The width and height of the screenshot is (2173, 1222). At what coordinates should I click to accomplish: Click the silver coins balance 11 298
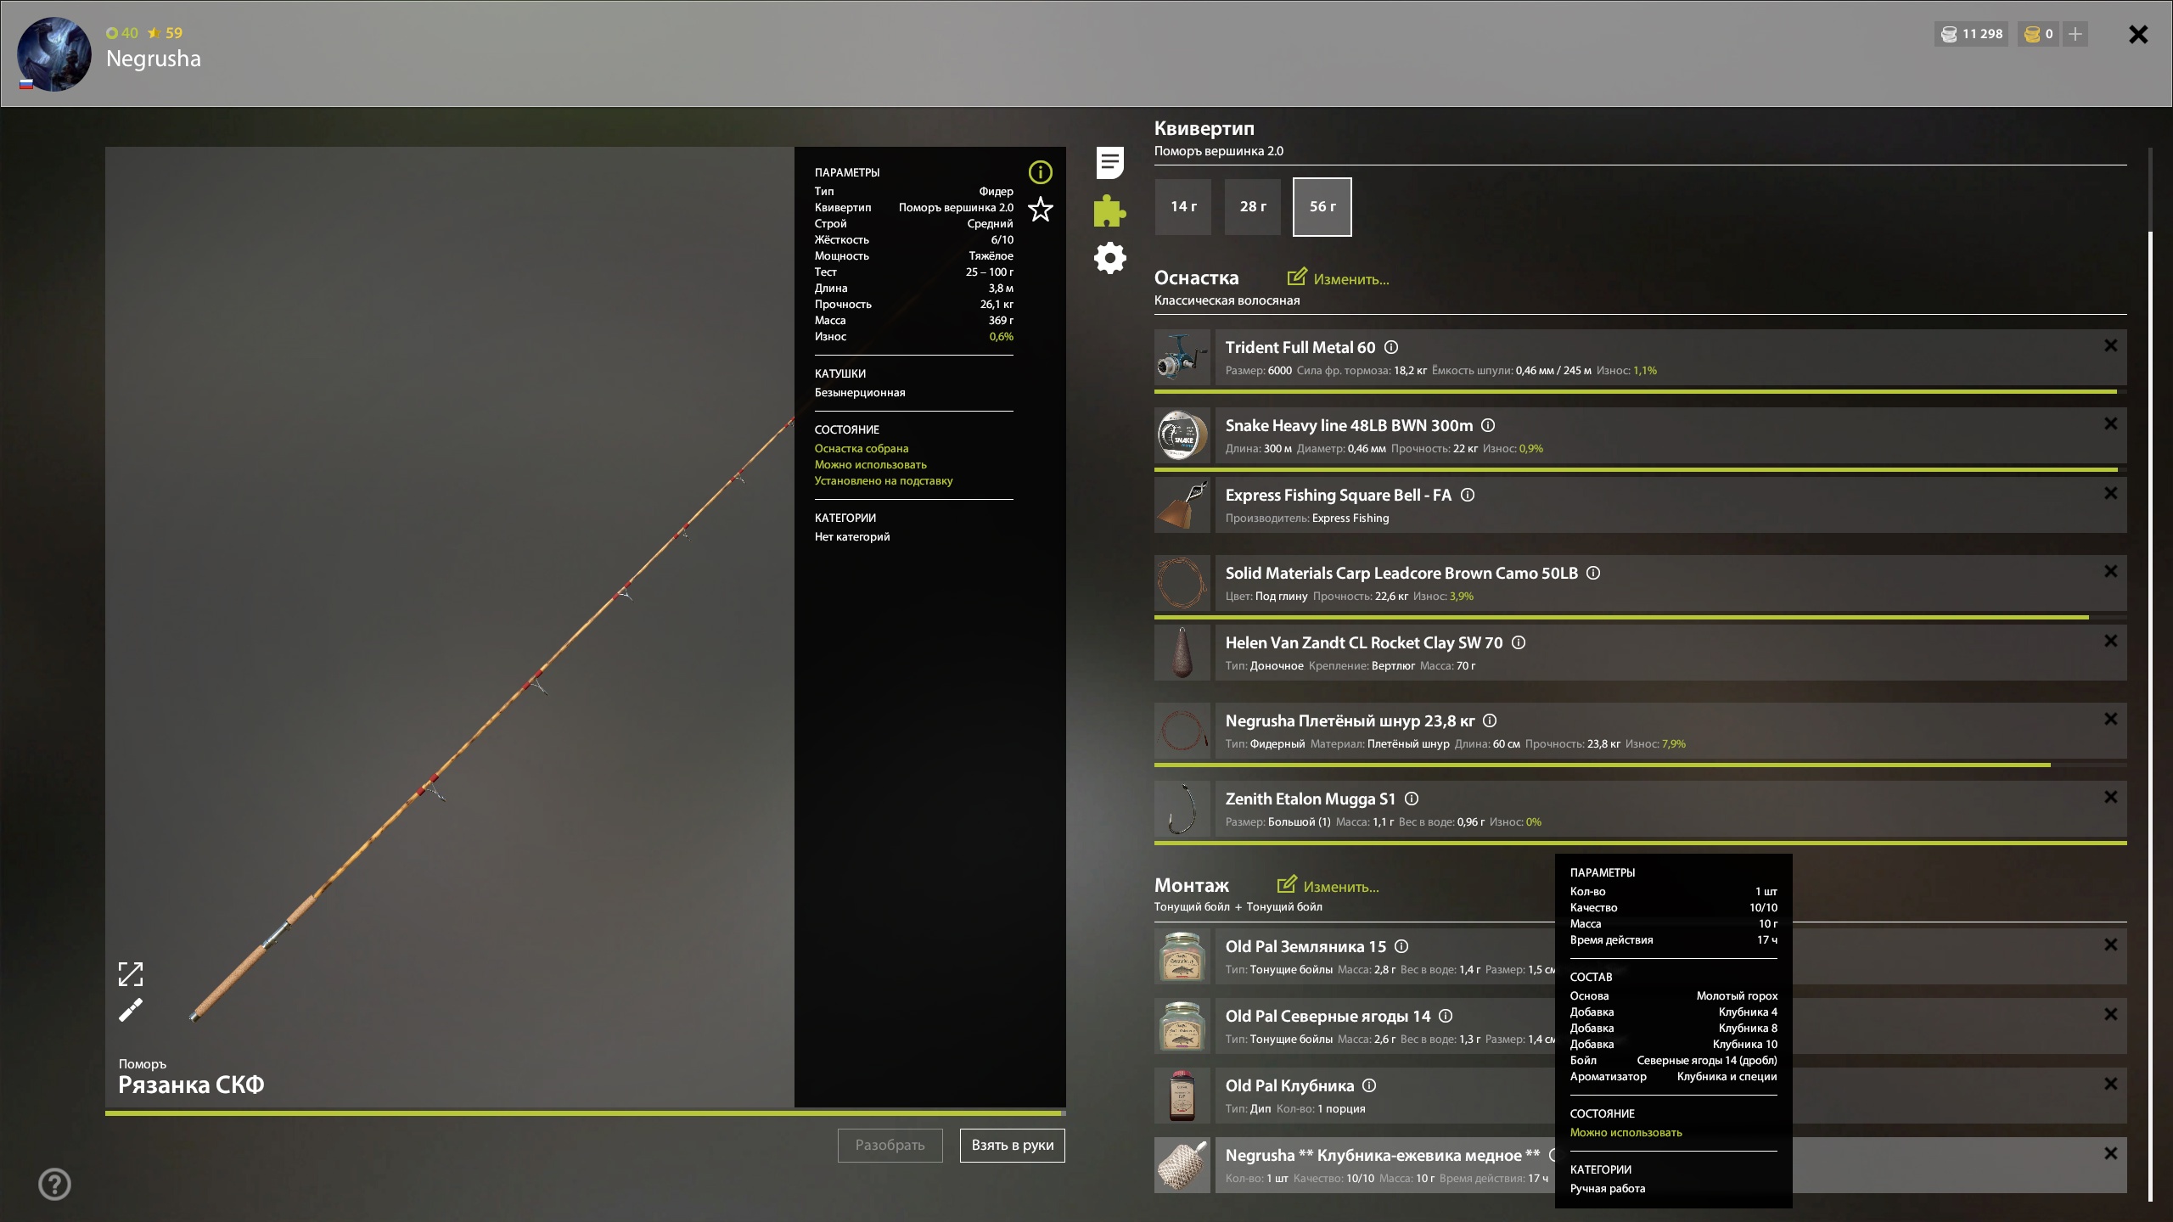tap(1971, 34)
